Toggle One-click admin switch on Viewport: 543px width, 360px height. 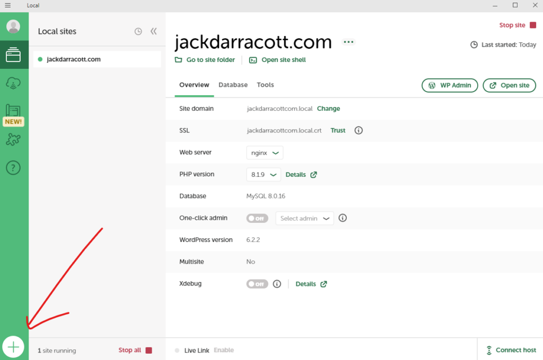(x=257, y=218)
